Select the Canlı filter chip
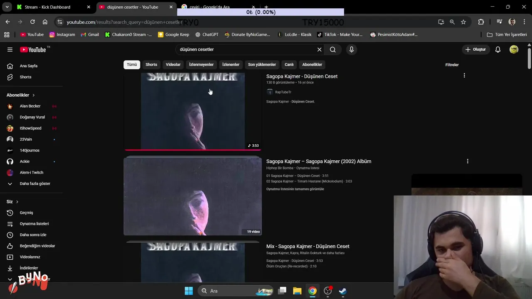The height and width of the screenshot is (299, 532). 289,64
